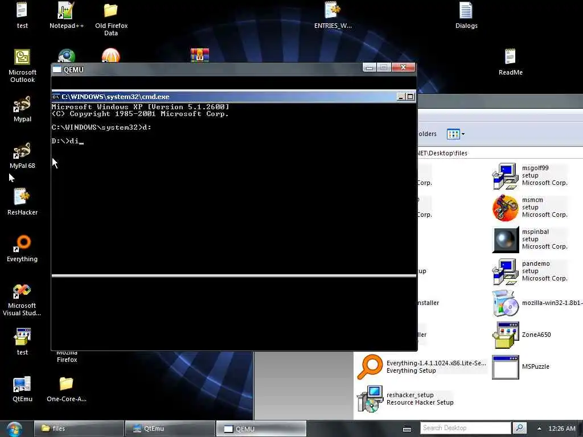Select the msmcm setup file
Viewport: 583px width, 437px height.
point(529,208)
